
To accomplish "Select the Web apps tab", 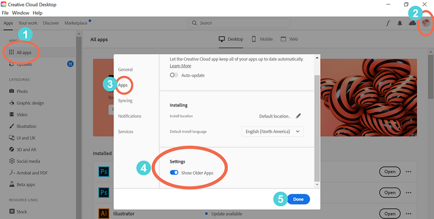I will point(289,39).
